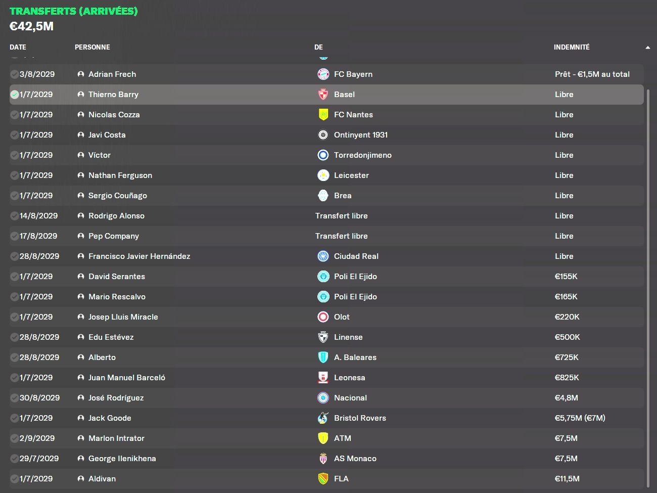The width and height of the screenshot is (657, 493).
Task: Click the Basel club crest icon
Action: tap(323, 95)
